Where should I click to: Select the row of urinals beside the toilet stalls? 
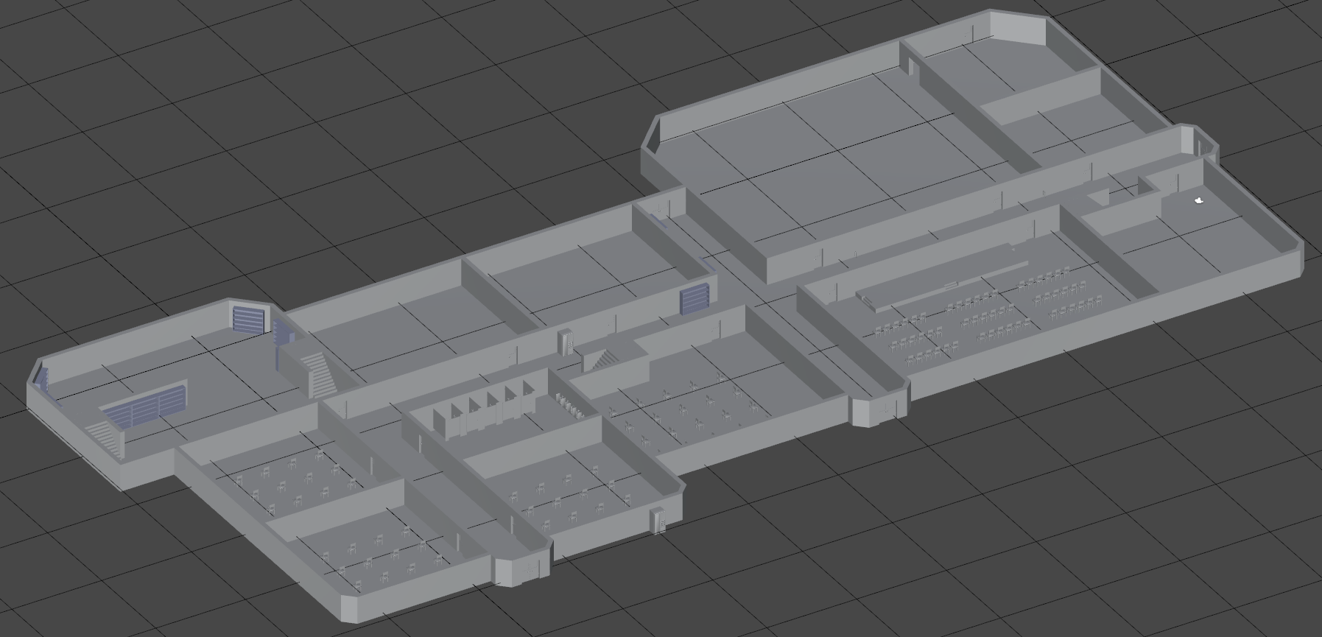570,404
